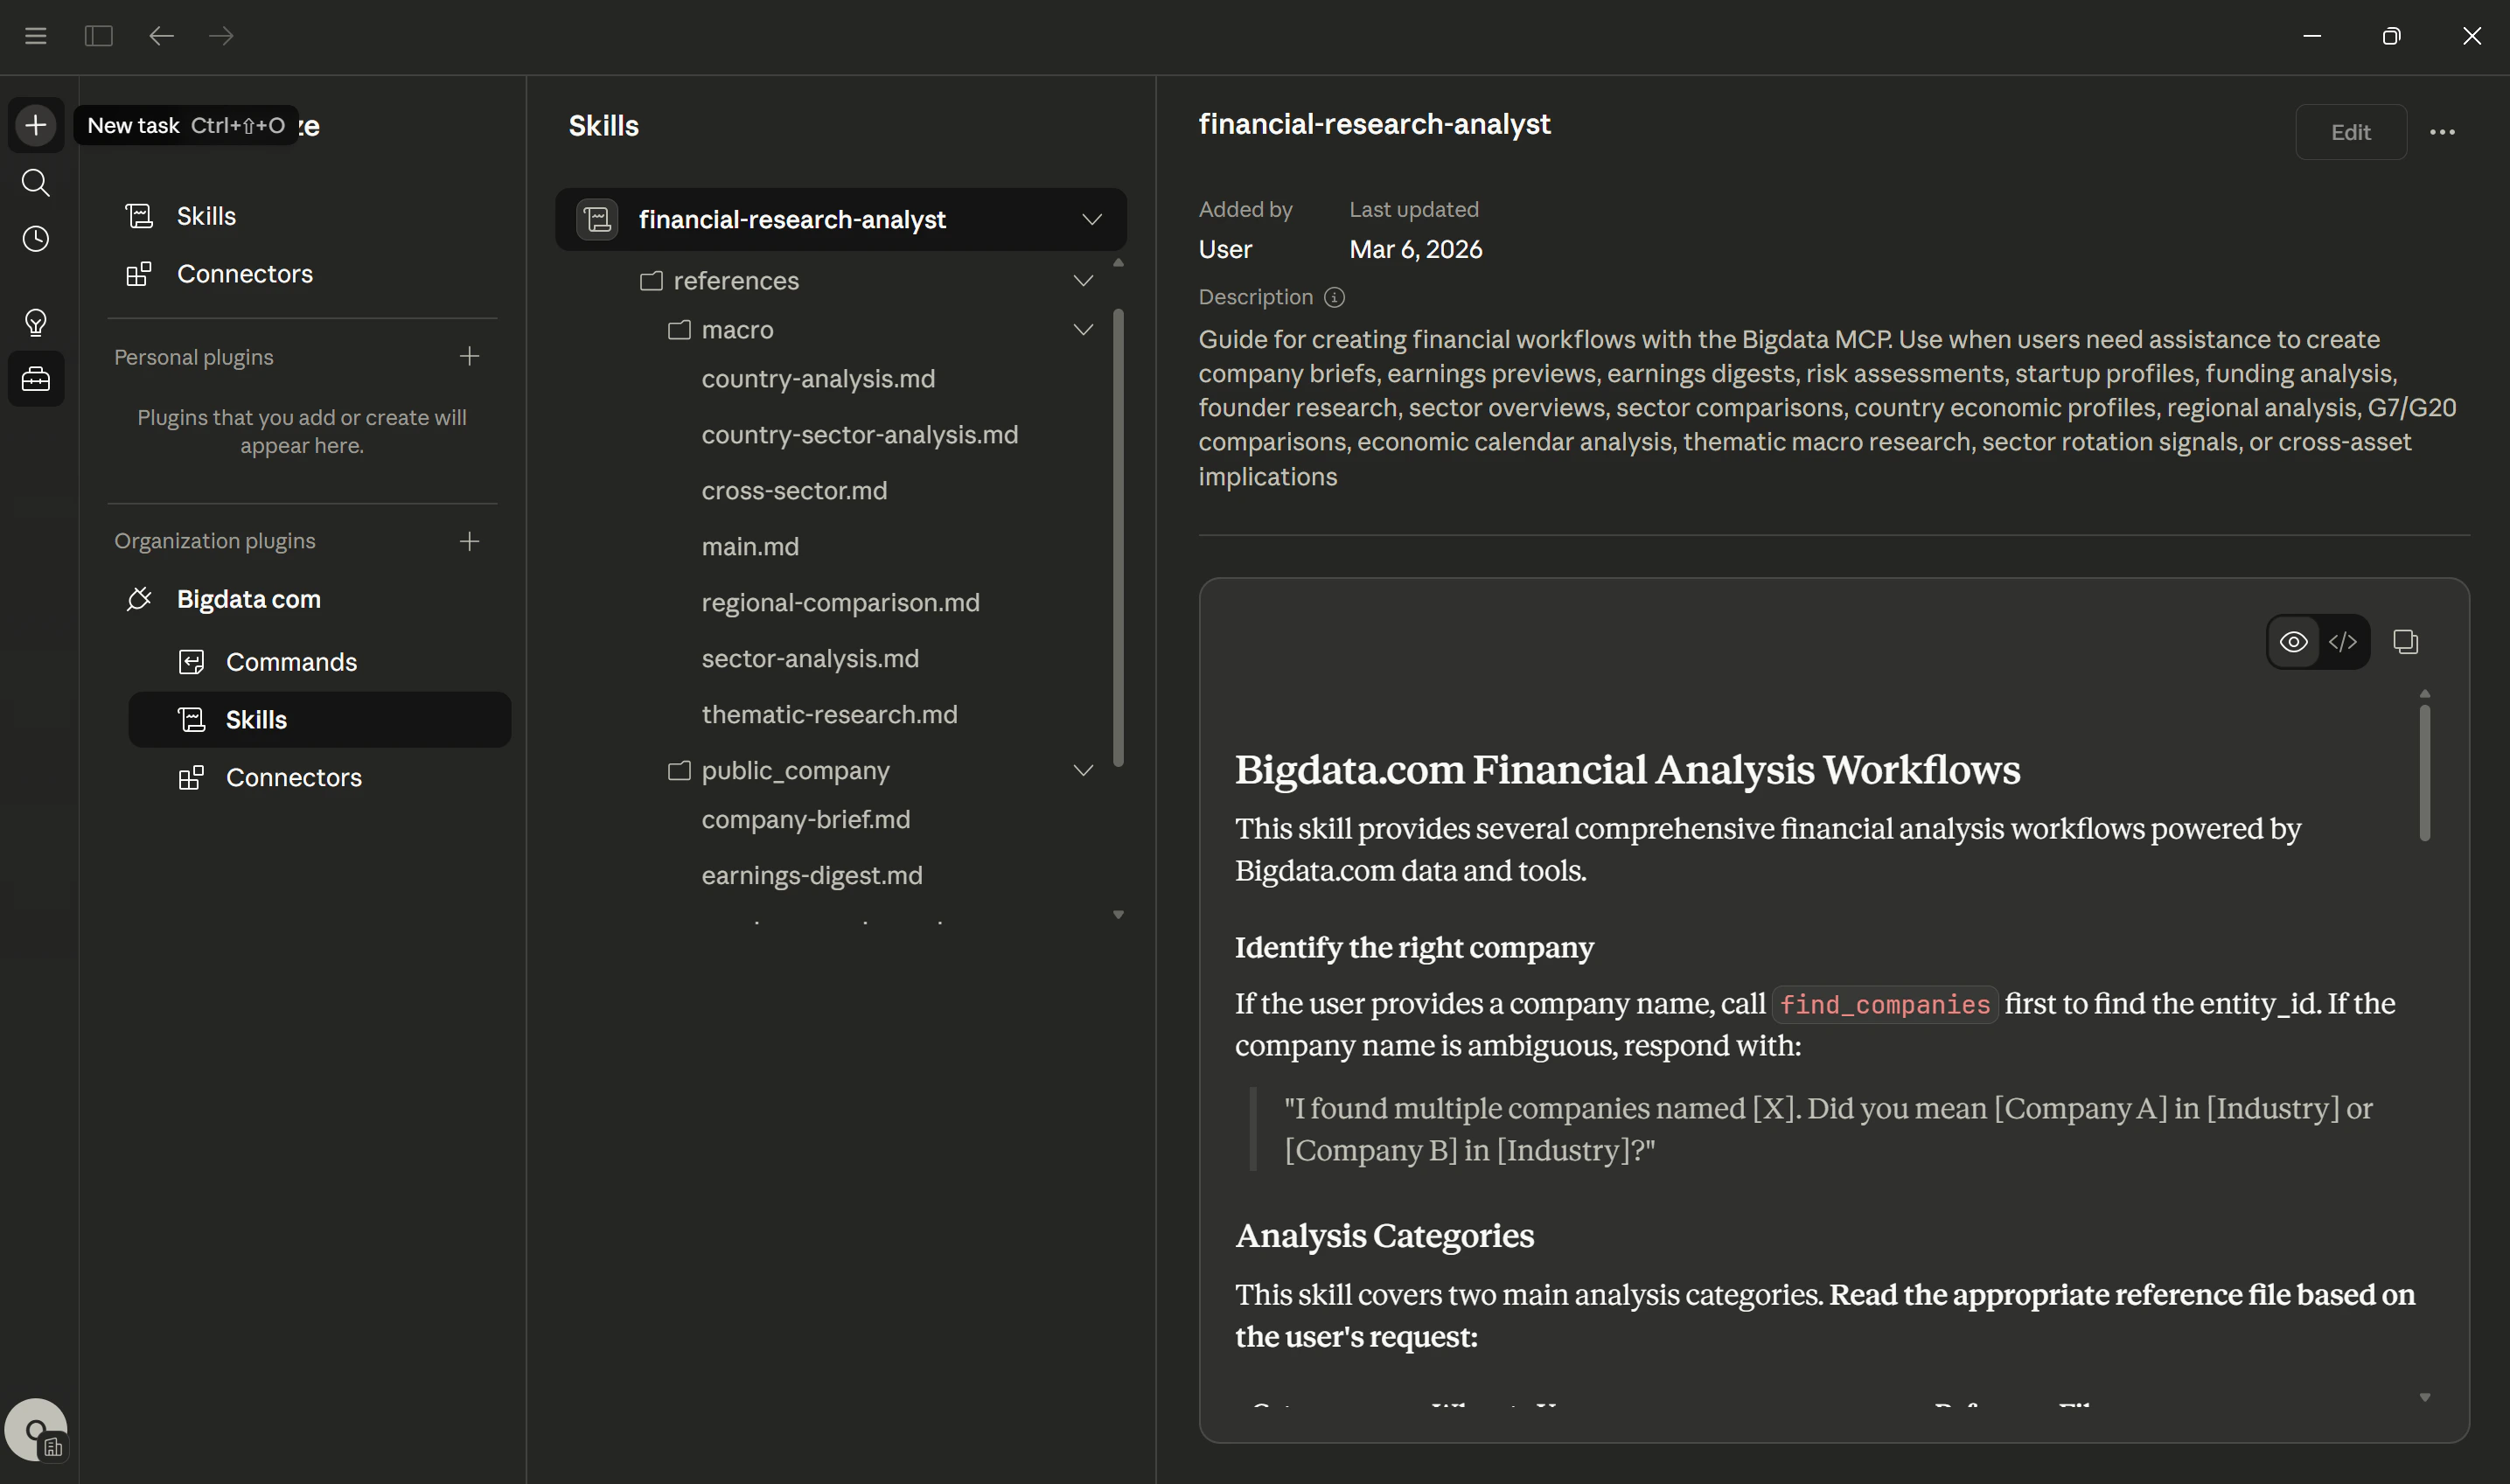
Task: Open the plugins panel via the briefcase icon
Action: click(36, 378)
